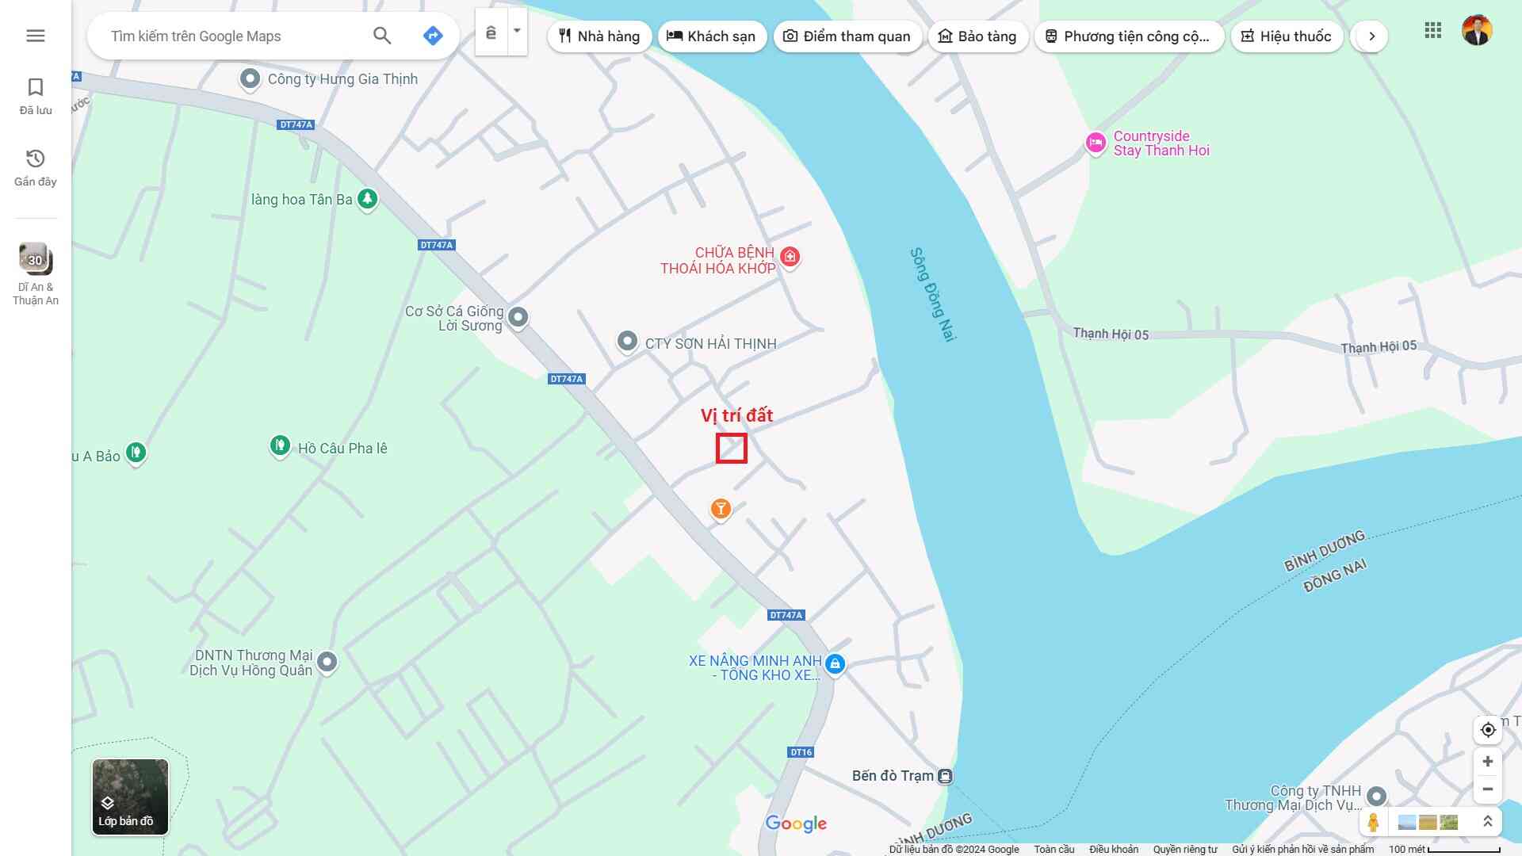Zoom in with the plus button
This screenshot has width=1522, height=856.
tap(1488, 762)
